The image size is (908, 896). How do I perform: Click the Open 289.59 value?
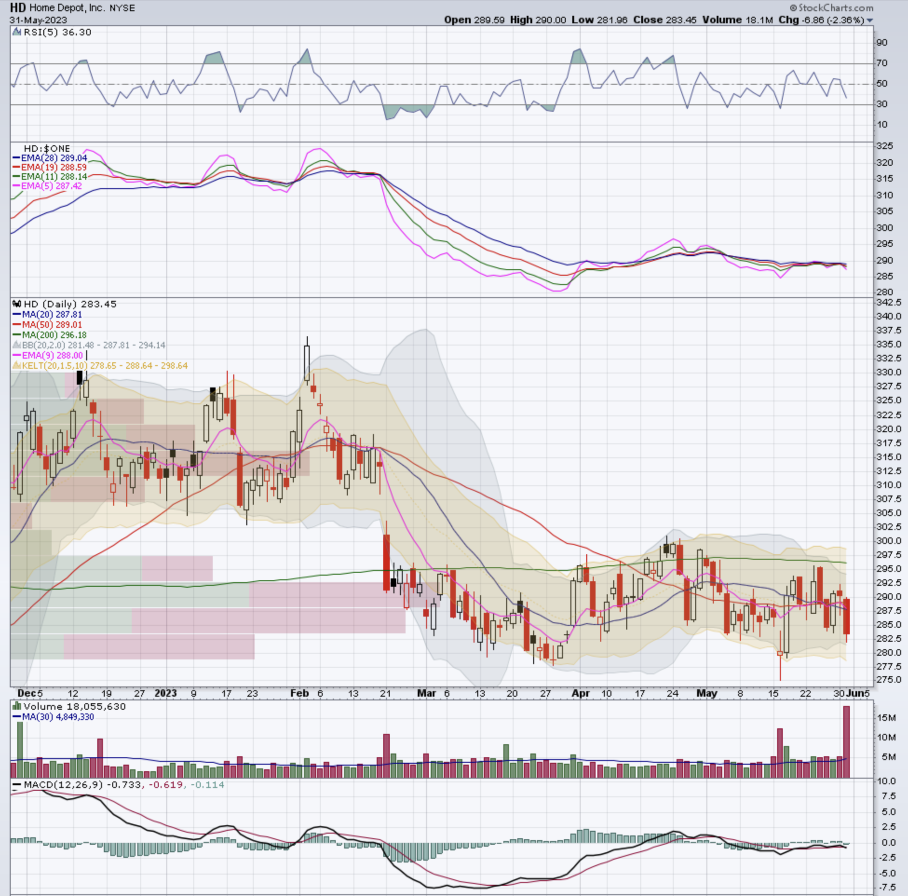[474, 20]
